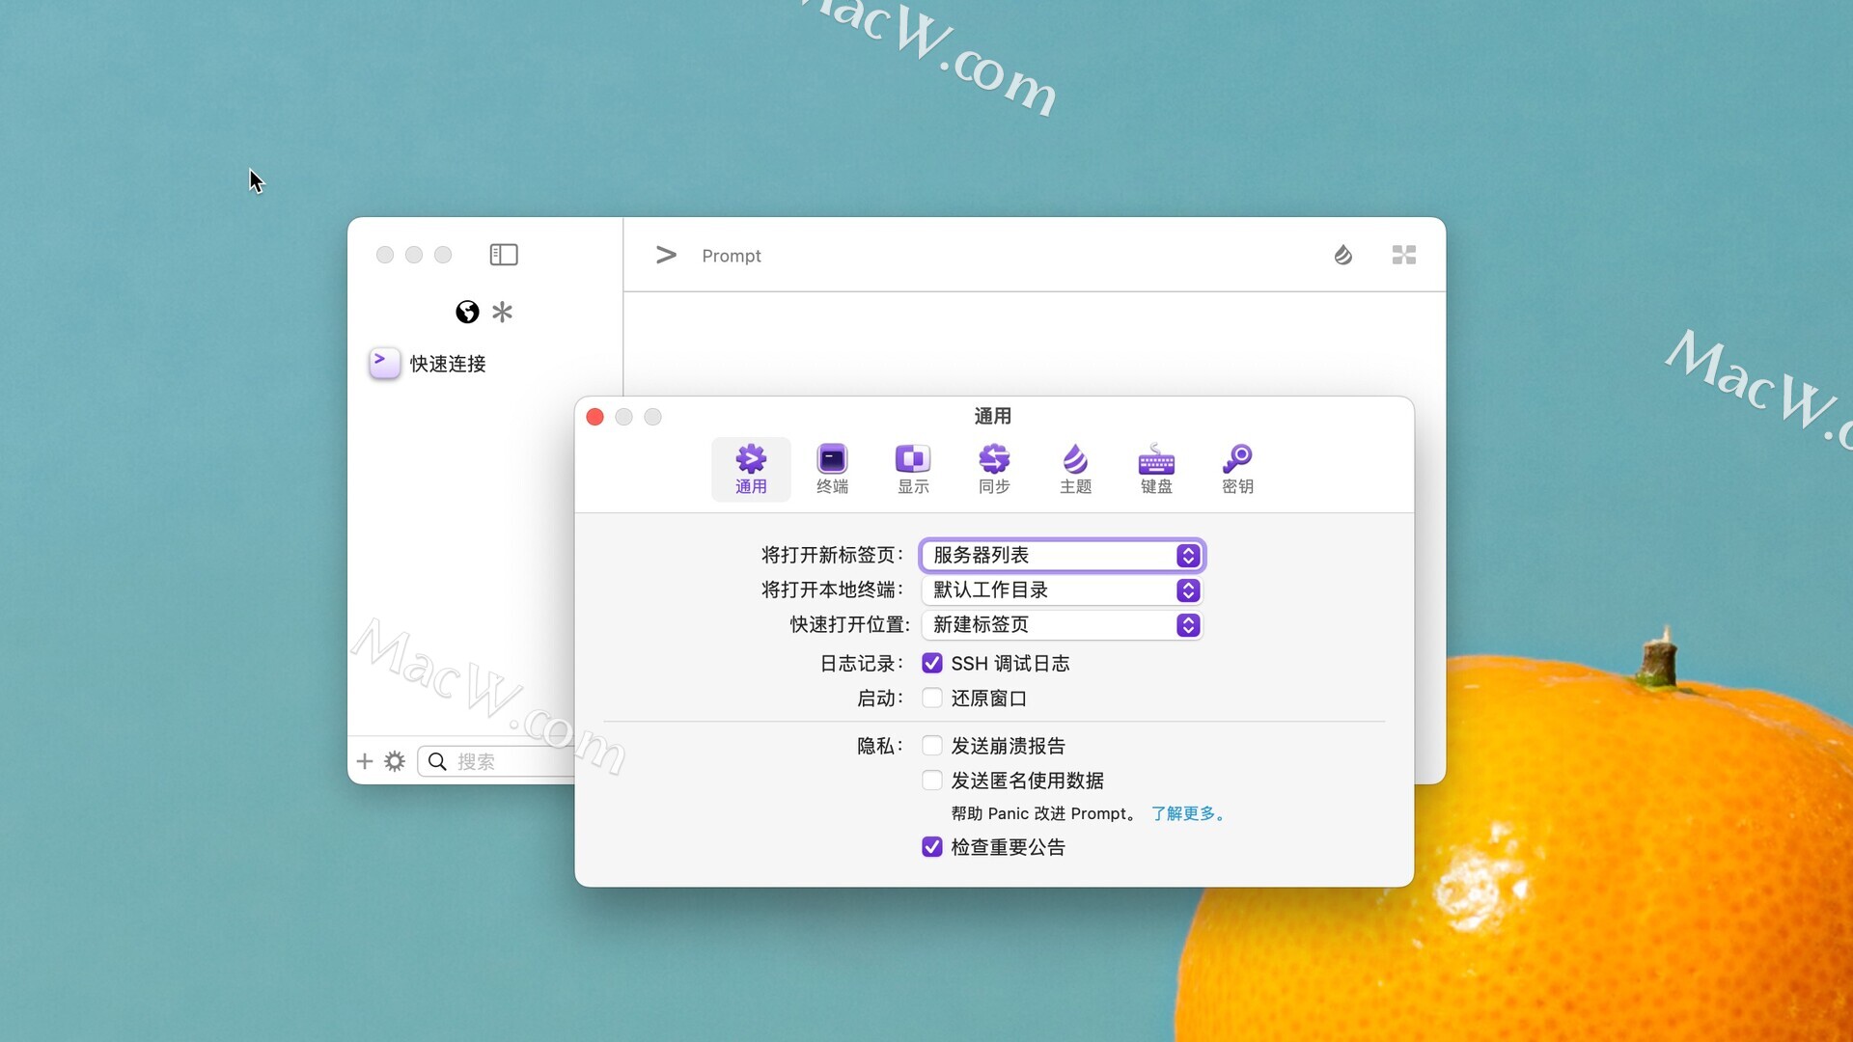Screen dimensions: 1853x1042
Task: Click the grid icon at top right
Action: (1404, 255)
